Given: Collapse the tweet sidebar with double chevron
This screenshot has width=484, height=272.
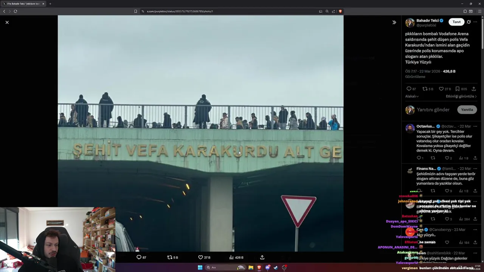Looking at the screenshot, I should tap(394, 22).
